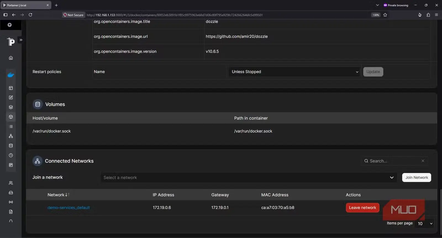The width and height of the screenshot is (442, 238).
Task: Click the dozzle image title value
Action: coord(212,22)
